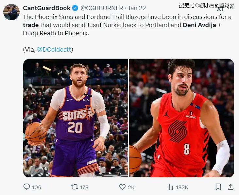Click the bold Deni Avdija text
239x195 pixels.
coord(199,25)
